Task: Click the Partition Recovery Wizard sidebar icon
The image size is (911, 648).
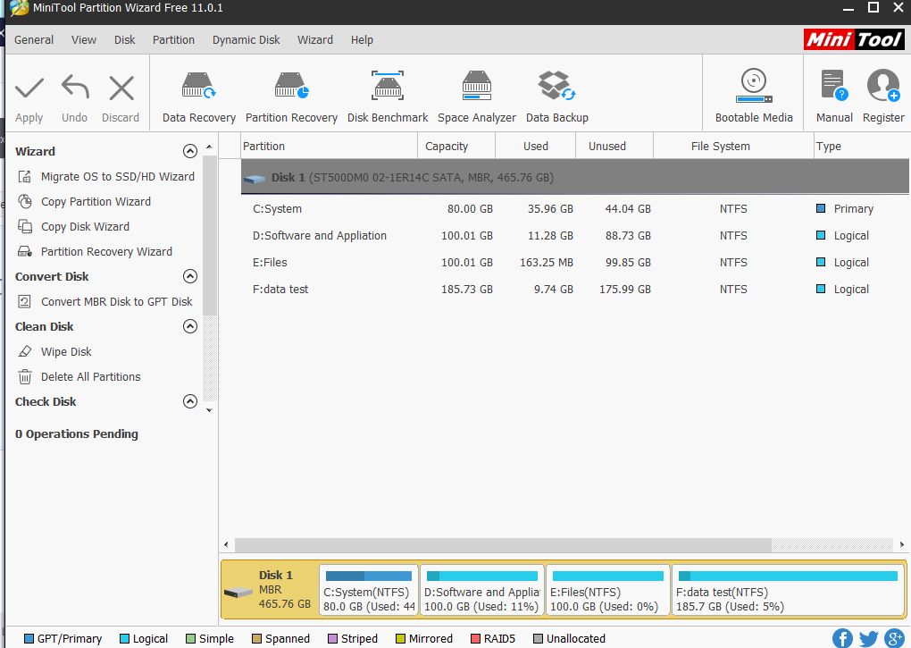Action: click(24, 252)
